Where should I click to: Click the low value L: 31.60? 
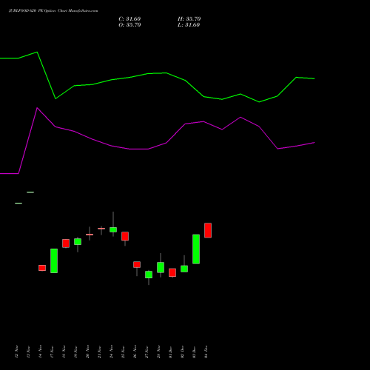click(x=189, y=25)
